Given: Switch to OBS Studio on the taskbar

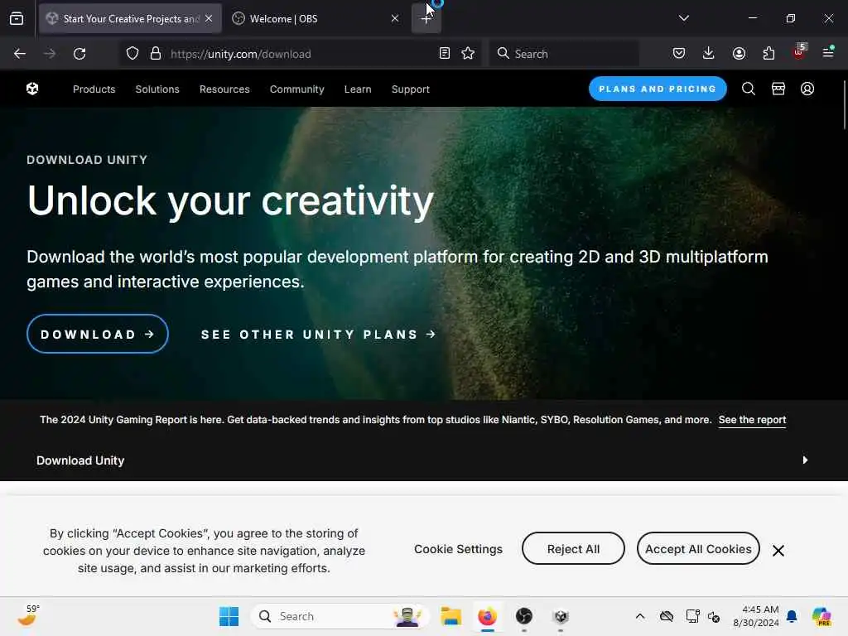Looking at the screenshot, I should pos(524,616).
